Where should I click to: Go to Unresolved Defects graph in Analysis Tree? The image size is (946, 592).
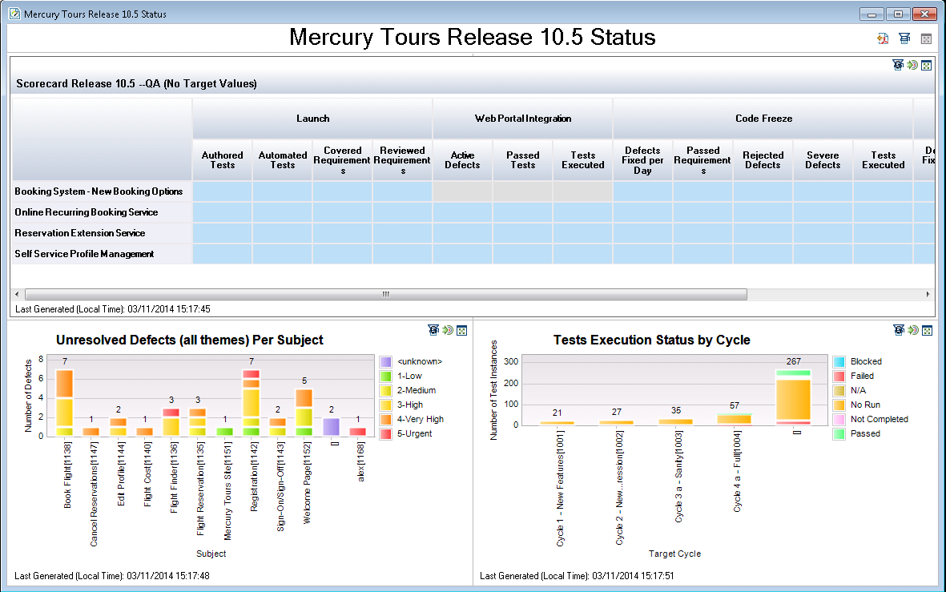click(x=448, y=329)
